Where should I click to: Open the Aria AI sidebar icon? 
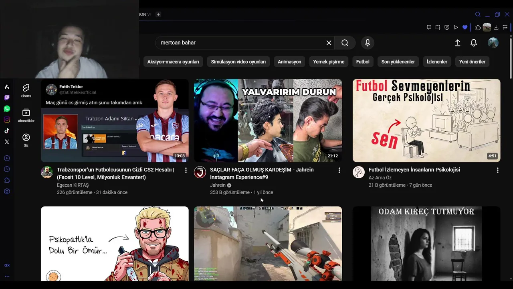tap(7, 87)
